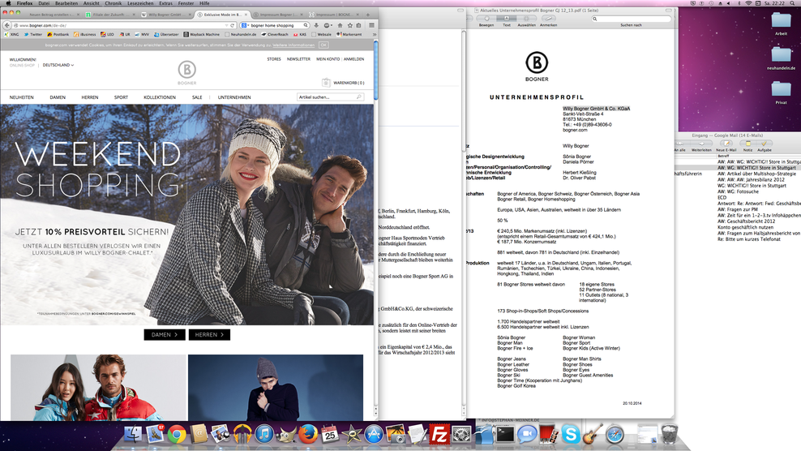The image size is (801, 451).
Task: Open the STORES link in header
Action: pyautogui.click(x=274, y=59)
